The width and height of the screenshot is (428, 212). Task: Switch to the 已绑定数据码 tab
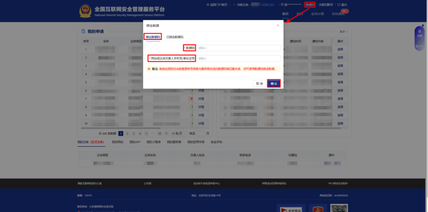point(175,37)
